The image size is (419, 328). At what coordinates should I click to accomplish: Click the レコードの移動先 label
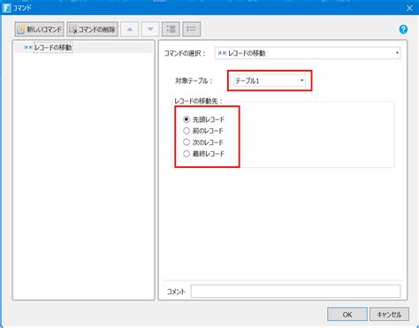click(199, 101)
